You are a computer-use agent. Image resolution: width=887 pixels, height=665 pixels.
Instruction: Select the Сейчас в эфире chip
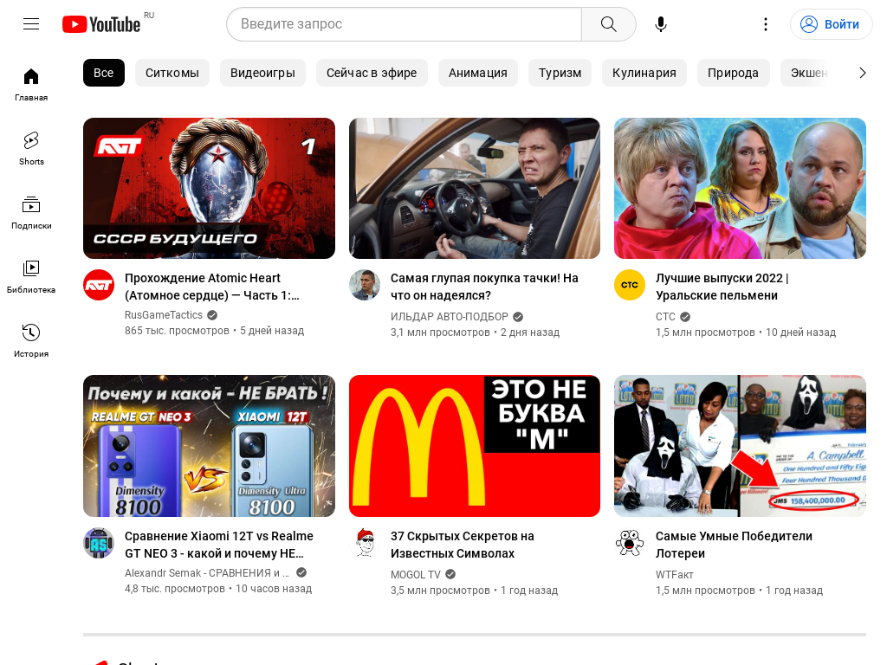click(x=372, y=73)
